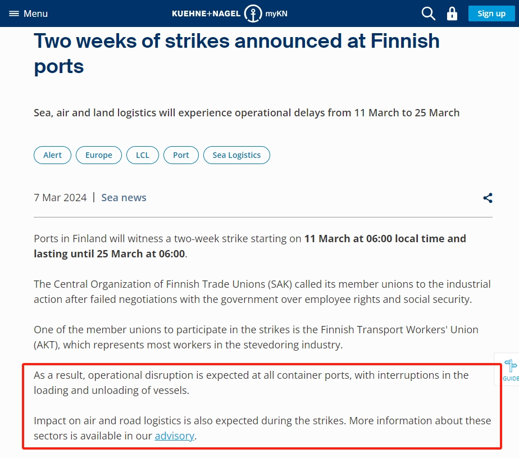Follow the advisory hyperlink

click(175, 436)
